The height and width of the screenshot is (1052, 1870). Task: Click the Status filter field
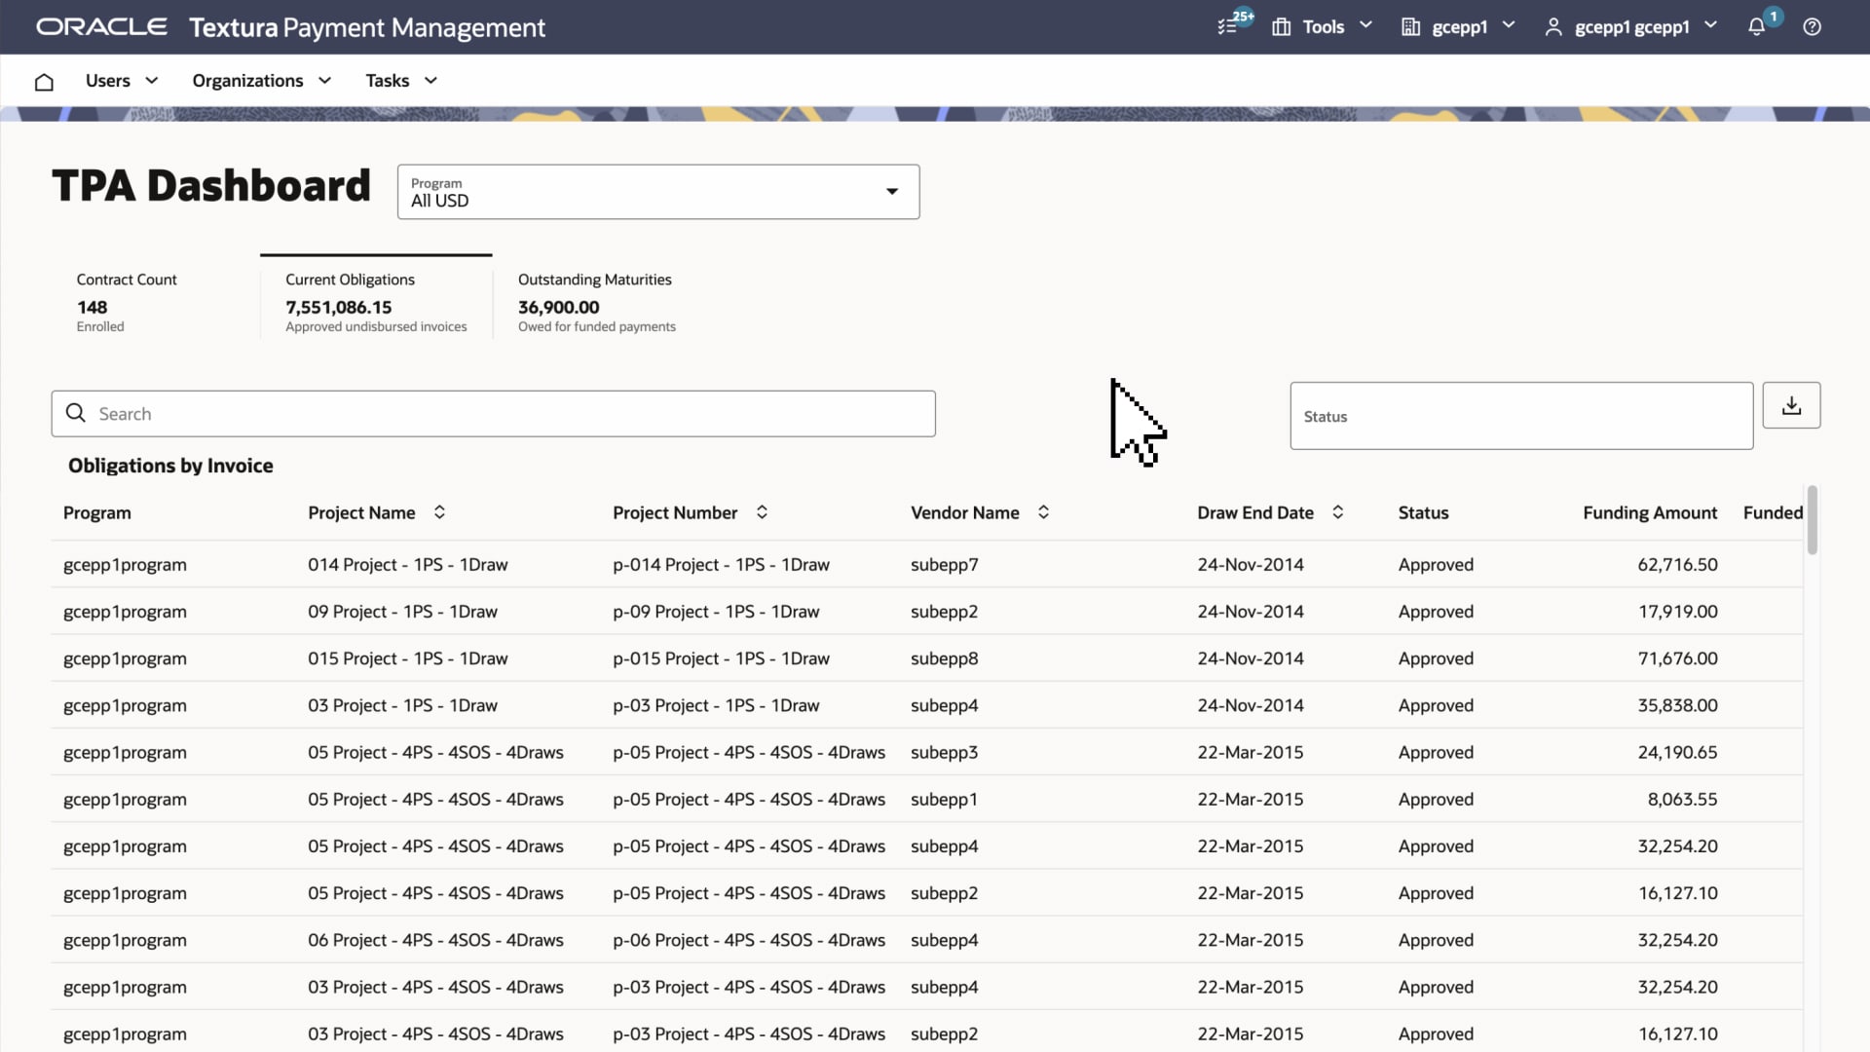(1520, 416)
